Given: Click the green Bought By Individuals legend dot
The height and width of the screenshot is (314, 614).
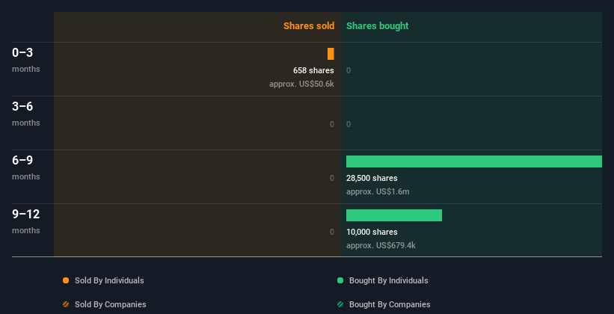Looking at the screenshot, I should point(340,280).
